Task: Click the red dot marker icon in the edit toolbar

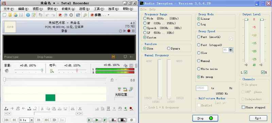Action: (x=131, y=109)
